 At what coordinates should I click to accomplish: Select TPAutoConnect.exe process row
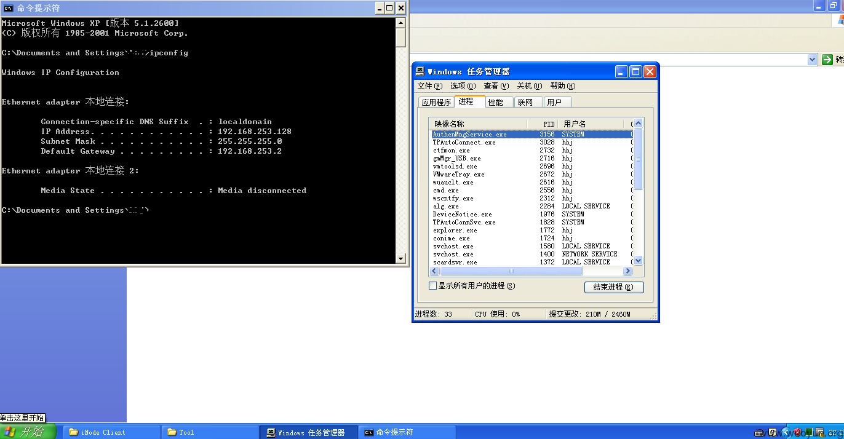531,142
